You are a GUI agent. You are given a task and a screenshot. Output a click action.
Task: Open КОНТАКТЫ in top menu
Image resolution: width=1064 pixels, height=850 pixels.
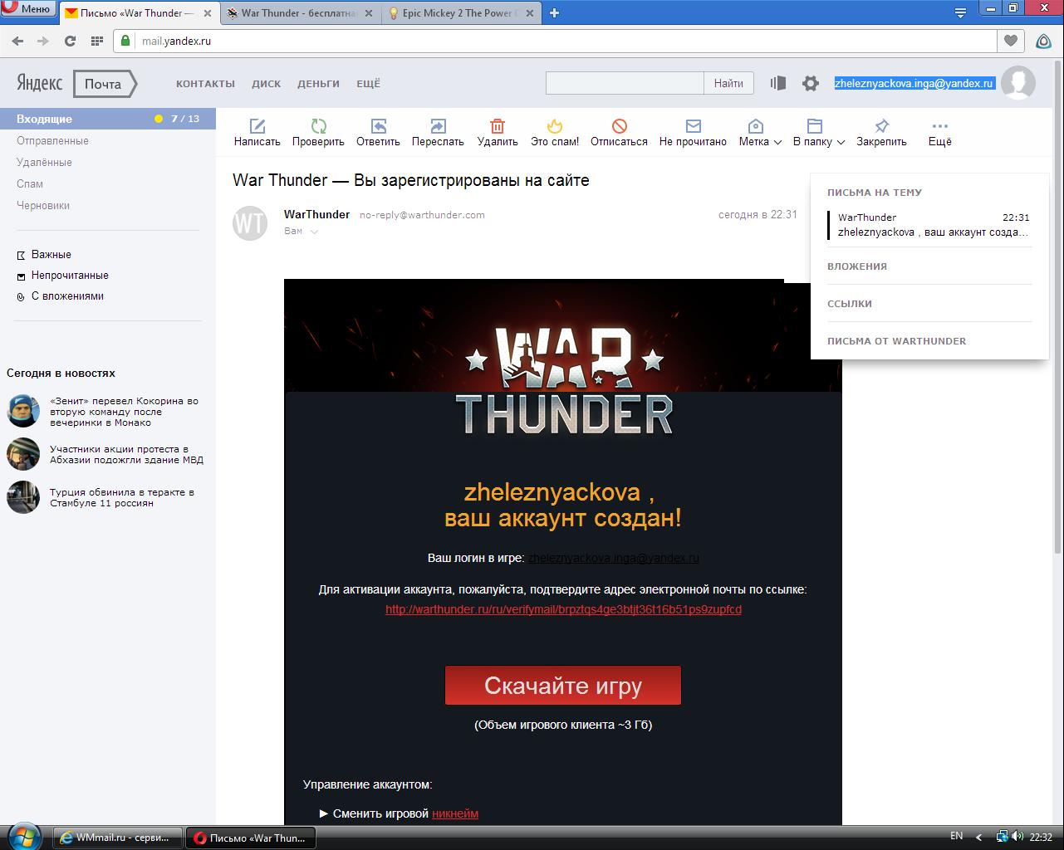[205, 84]
